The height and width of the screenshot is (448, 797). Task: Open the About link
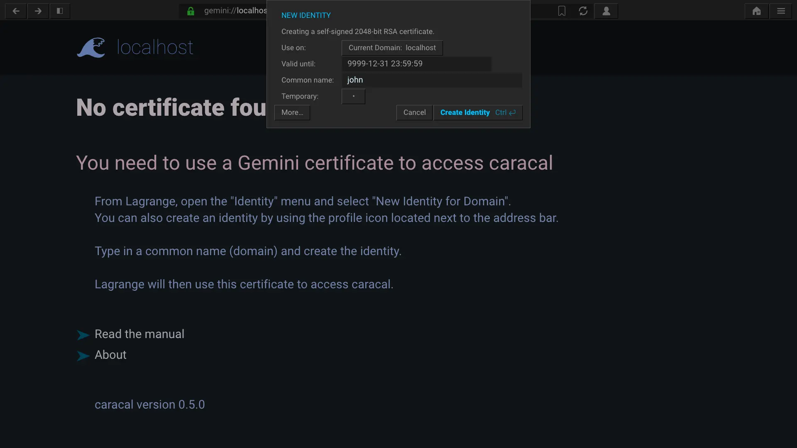click(x=110, y=355)
